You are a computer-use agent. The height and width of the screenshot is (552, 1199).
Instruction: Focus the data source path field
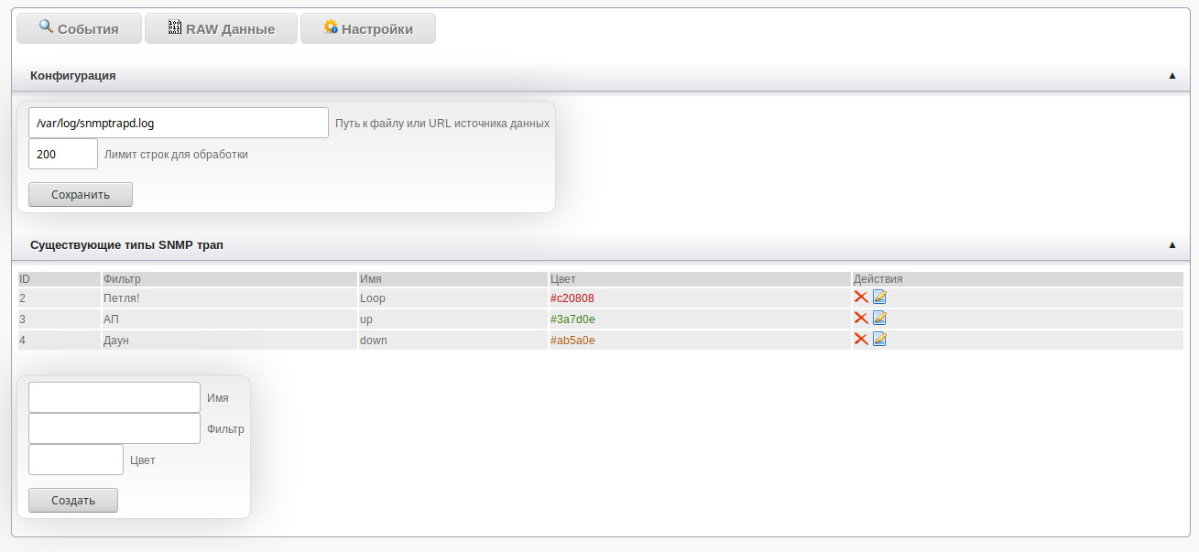pos(179,123)
